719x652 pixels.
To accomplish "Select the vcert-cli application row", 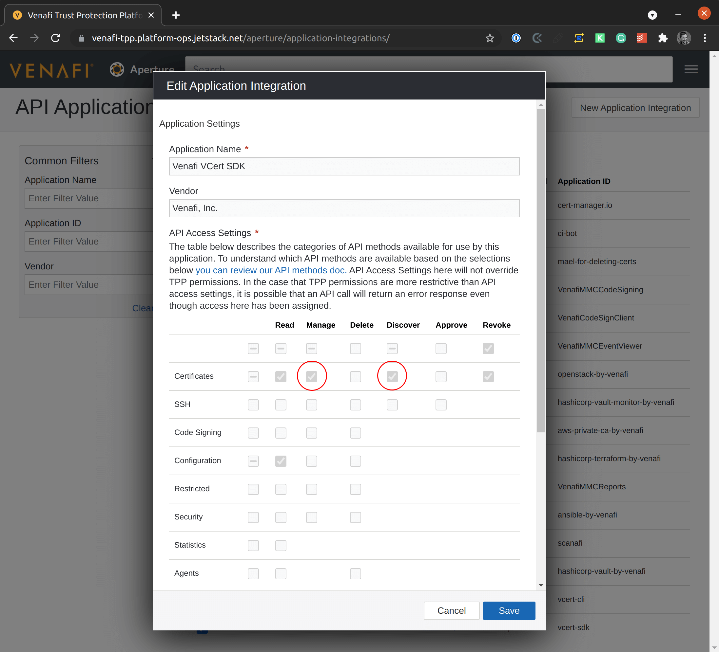I will [x=618, y=599].
